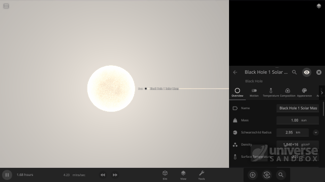Switch to the Motion tab
The width and height of the screenshot is (325, 182).
[254, 93]
